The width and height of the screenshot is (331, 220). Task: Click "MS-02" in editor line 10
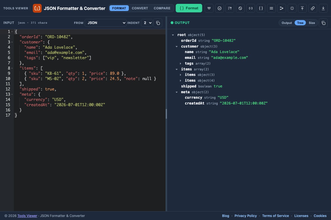(x=53, y=79)
